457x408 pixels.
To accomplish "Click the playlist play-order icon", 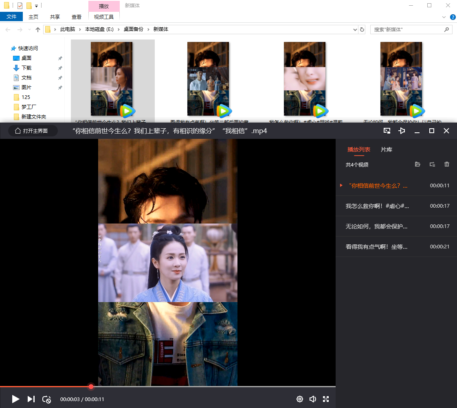I will 432,164.
